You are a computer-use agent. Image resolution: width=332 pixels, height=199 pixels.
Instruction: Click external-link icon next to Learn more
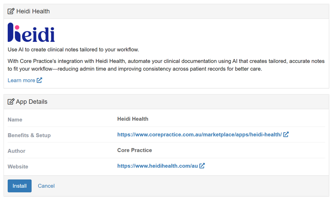coord(39,80)
